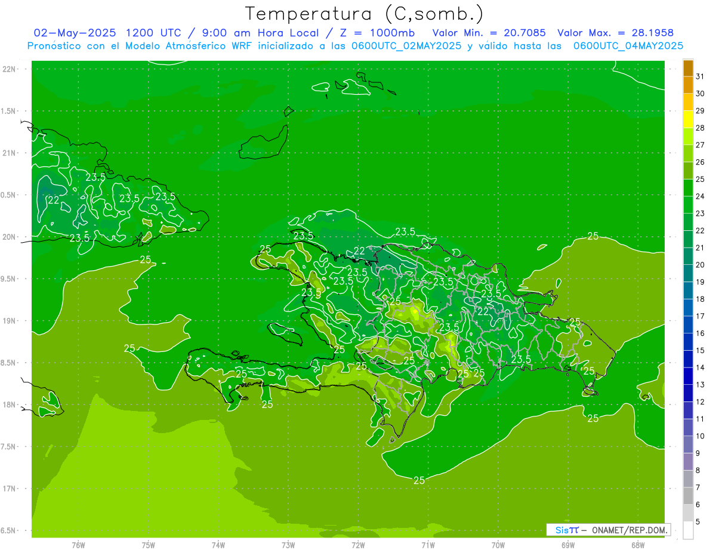Viewport: 716px width, 553px height.
Task: Click the longitude label 76W
Action: [x=78, y=545]
